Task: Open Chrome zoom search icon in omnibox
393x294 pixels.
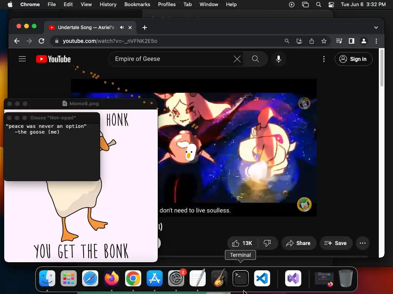Action: (287, 41)
